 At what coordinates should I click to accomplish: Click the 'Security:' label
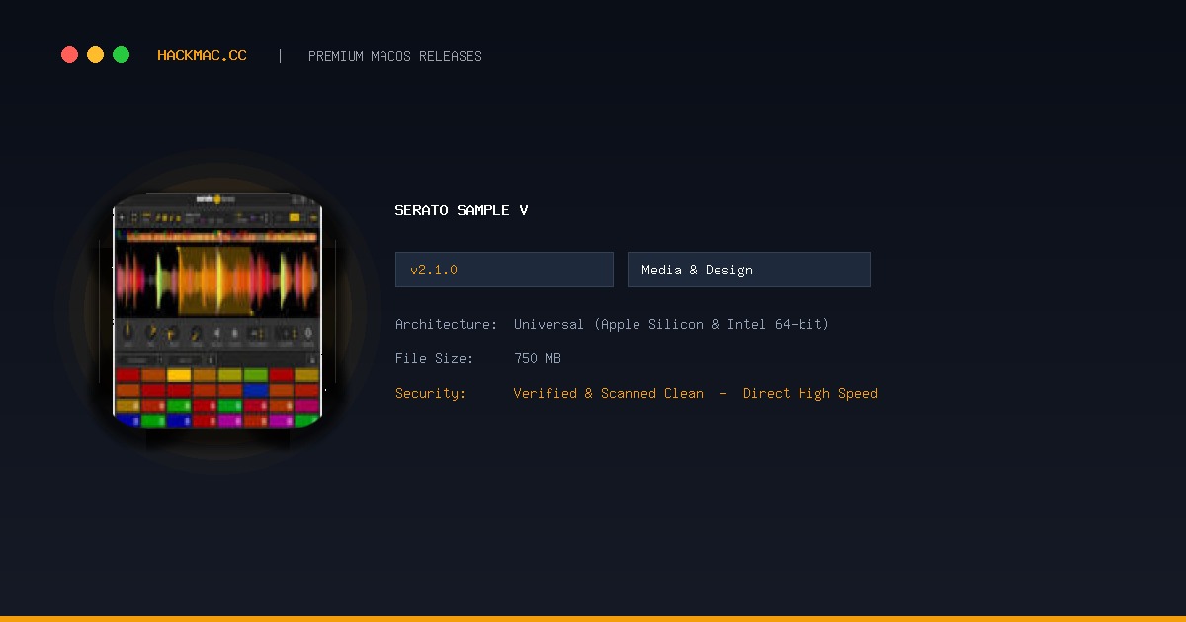[430, 393]
